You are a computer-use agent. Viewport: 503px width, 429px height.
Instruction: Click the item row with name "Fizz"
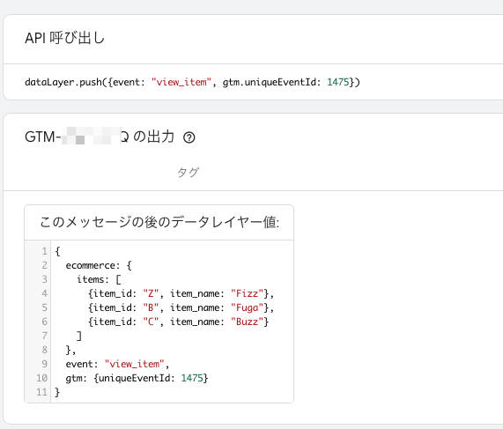(181, 293)
